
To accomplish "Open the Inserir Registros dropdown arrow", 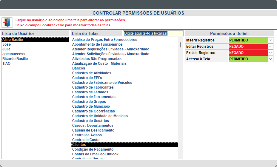I will click(270, 40).
